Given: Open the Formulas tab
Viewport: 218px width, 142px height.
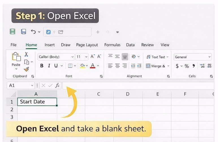Looking at the screenshot, I should [x=112, y=45].
